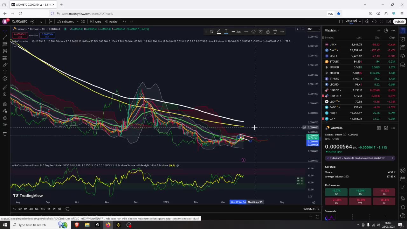Pick line color pencil swatch
The height and width of the screenshot is (229, 407).
pyautogui.click(x=219, y=32)
